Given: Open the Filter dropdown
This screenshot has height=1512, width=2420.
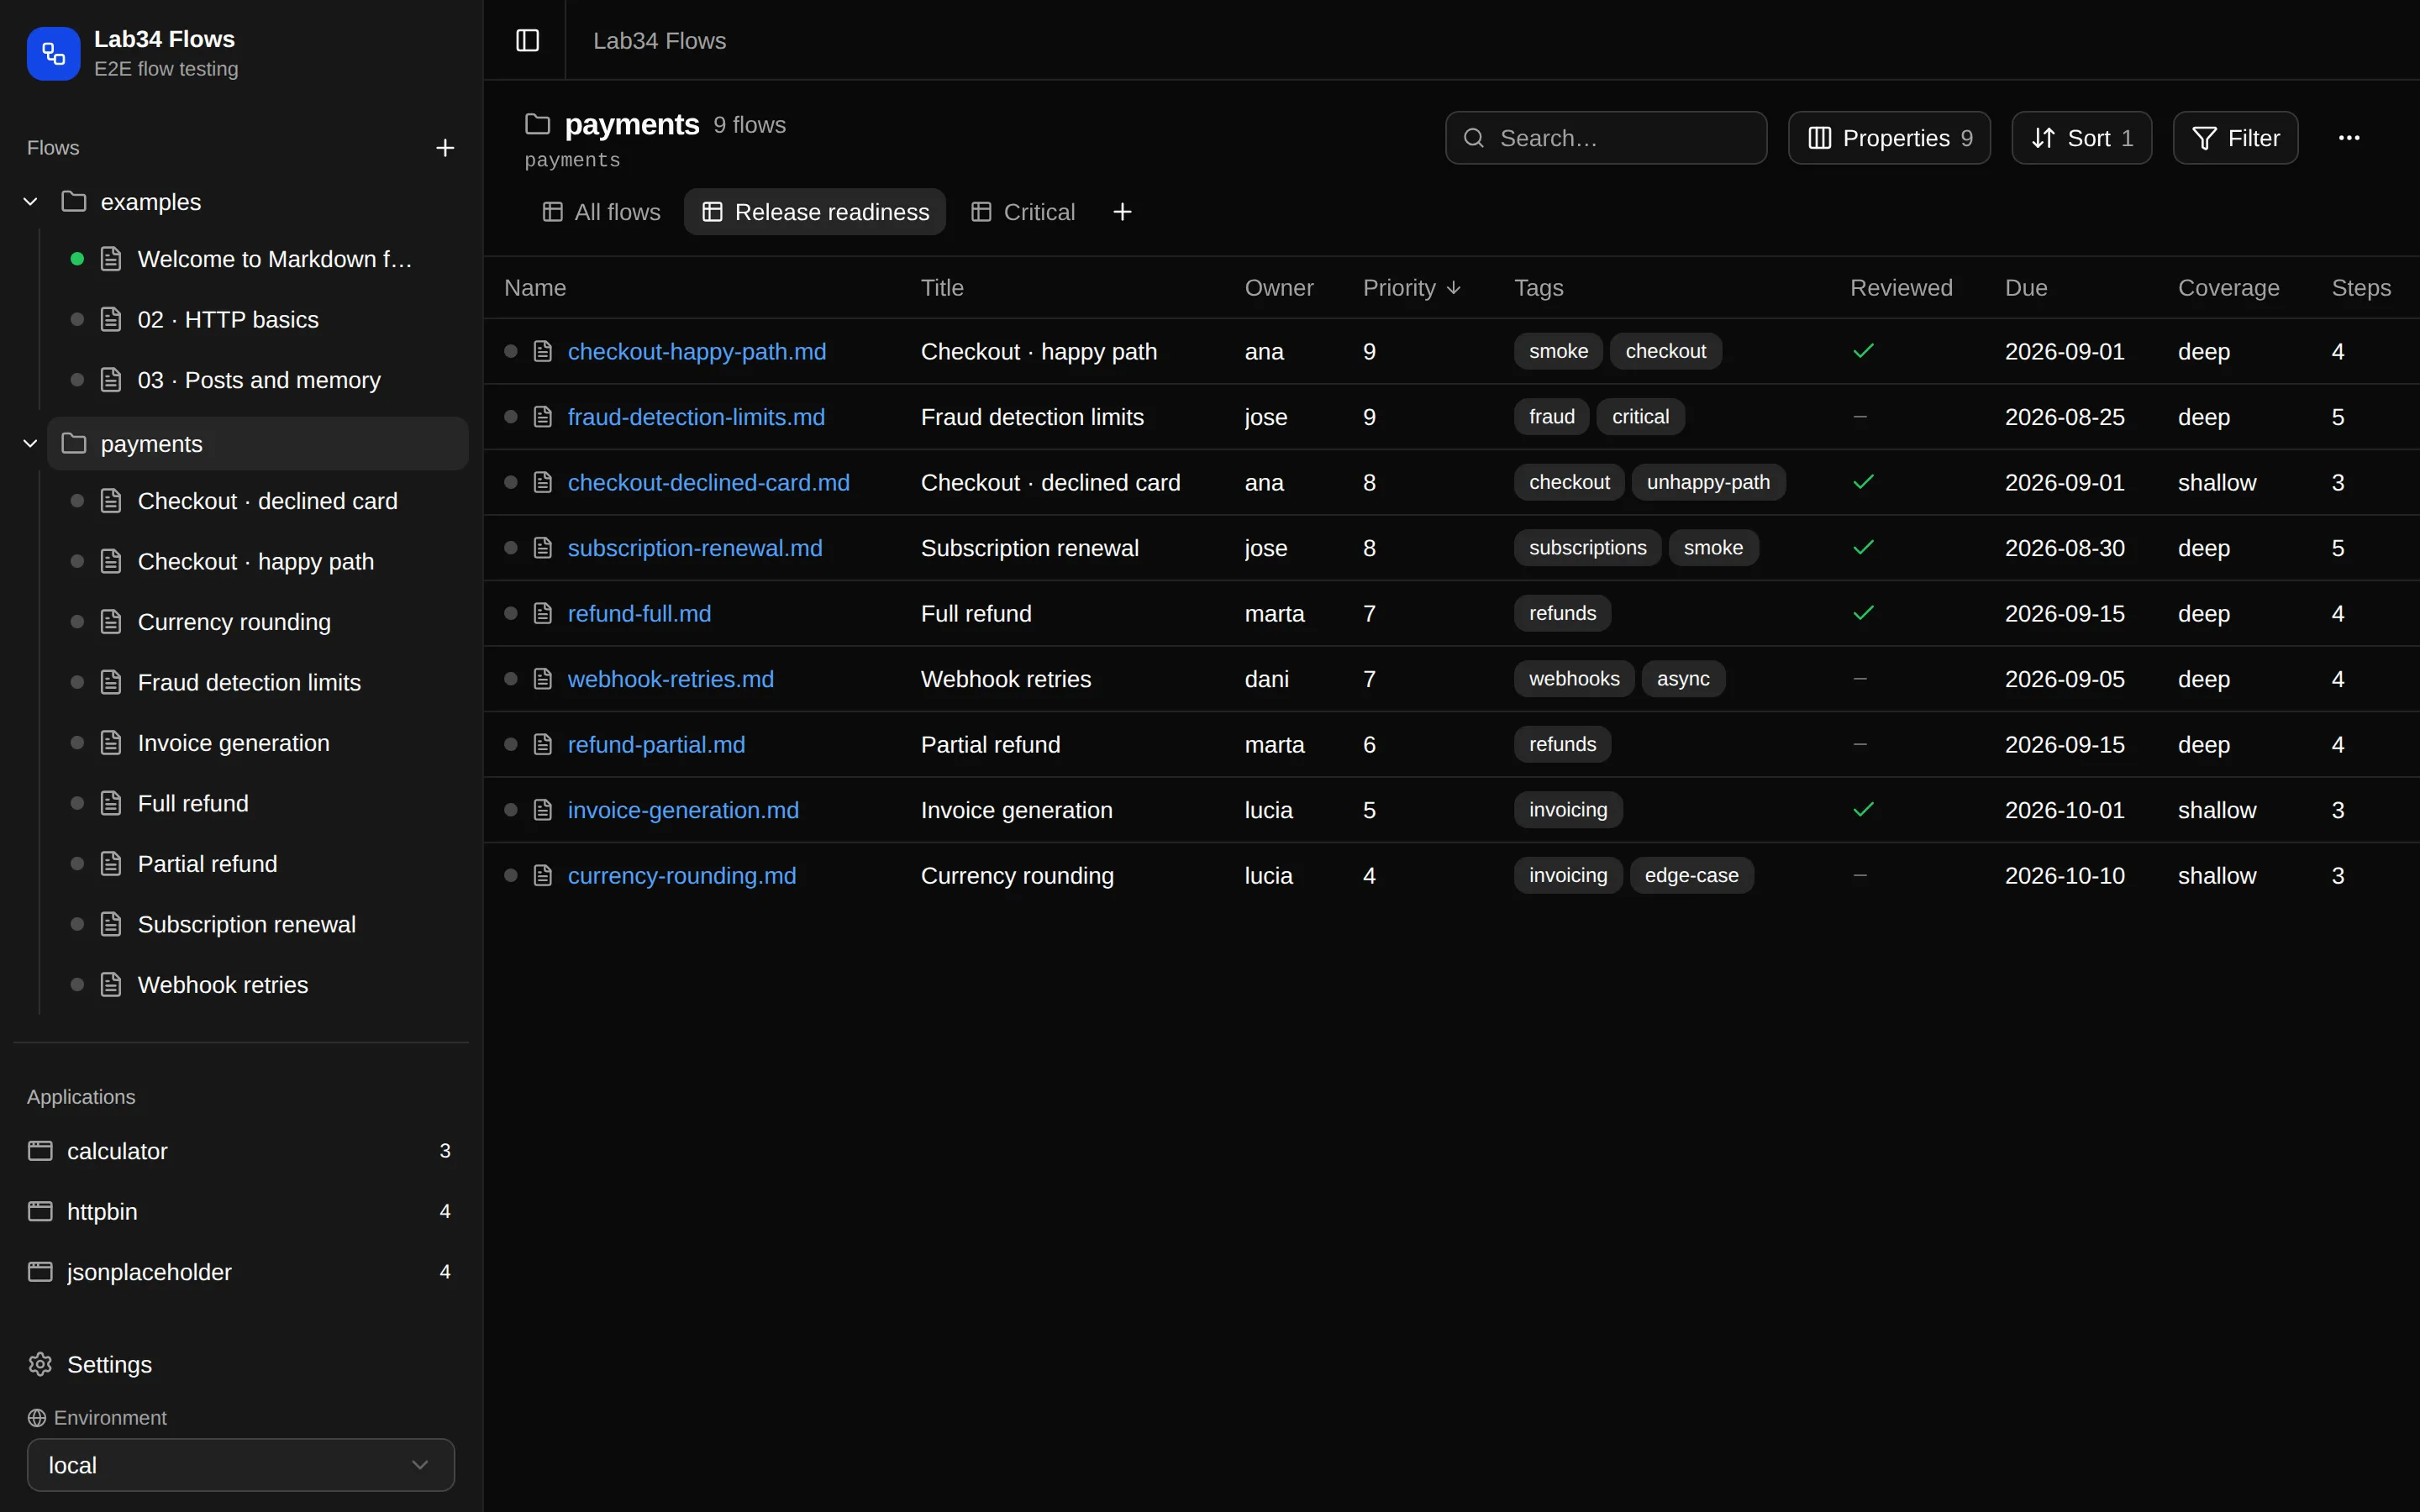Looking at the screenshot, I should 2235,138.
